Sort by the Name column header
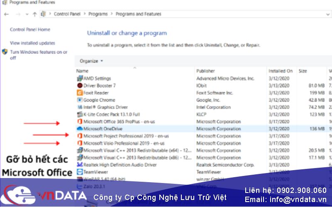The width and height of the screenshot is (332, 207). [x=82, y=71]
